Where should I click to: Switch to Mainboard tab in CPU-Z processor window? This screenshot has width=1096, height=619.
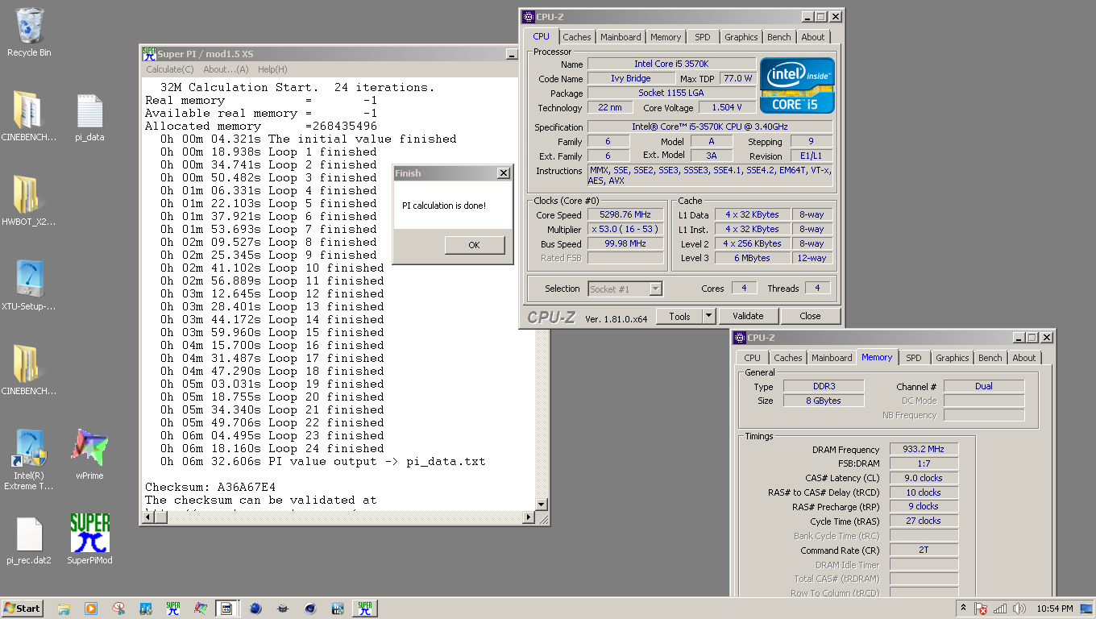[621, 37]
